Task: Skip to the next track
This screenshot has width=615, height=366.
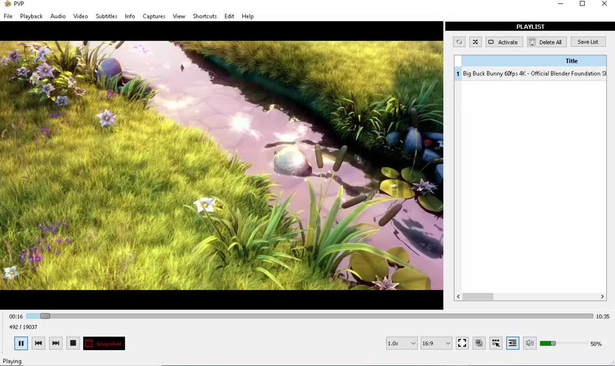Action: pyautogui.click(x=56, y=343)
